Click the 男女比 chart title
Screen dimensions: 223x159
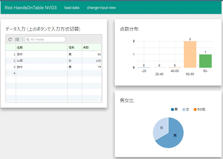(127, 100)
